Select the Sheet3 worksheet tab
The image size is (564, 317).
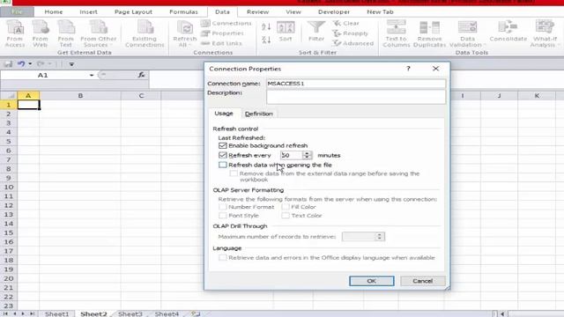(x=130, y=313)
